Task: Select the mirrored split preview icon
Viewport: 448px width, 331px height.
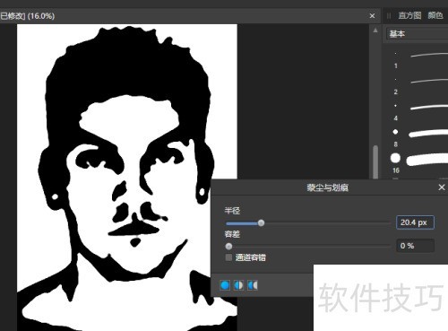Action: [253, 285]
